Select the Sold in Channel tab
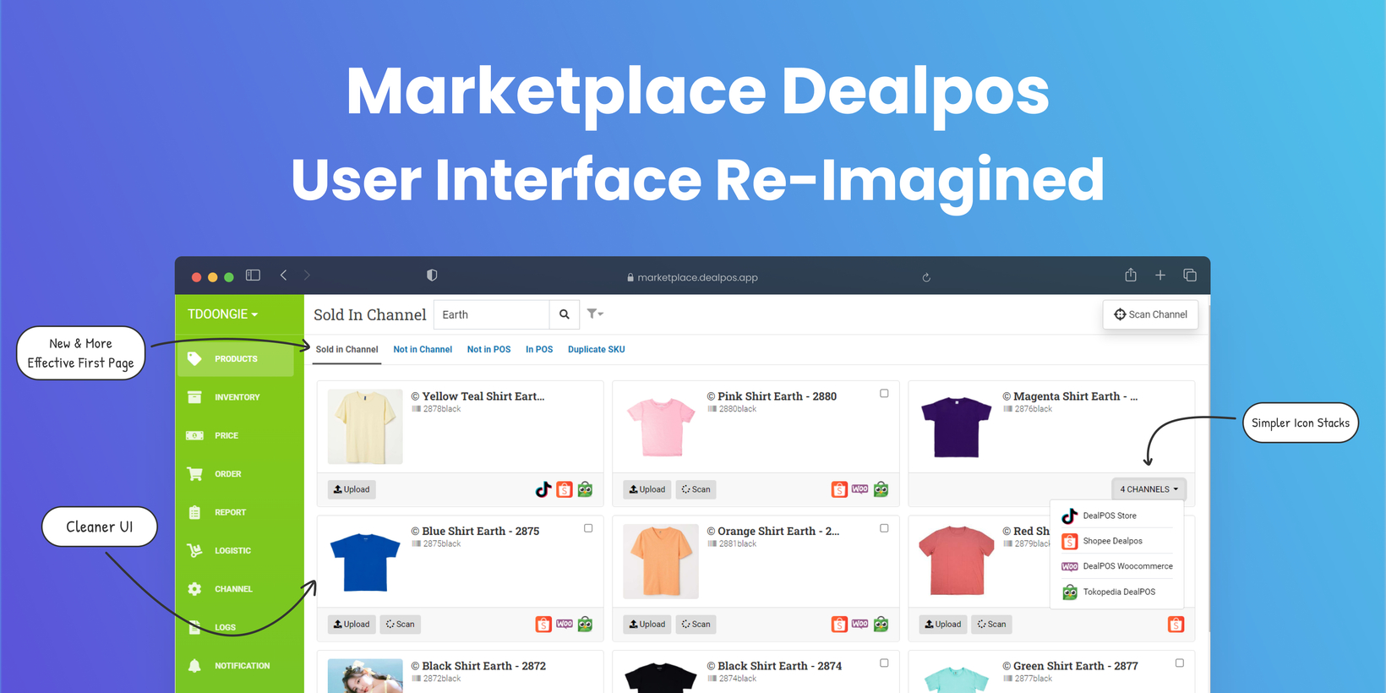Viewport: 1386px width, 693px height. [x=346, y=349]
